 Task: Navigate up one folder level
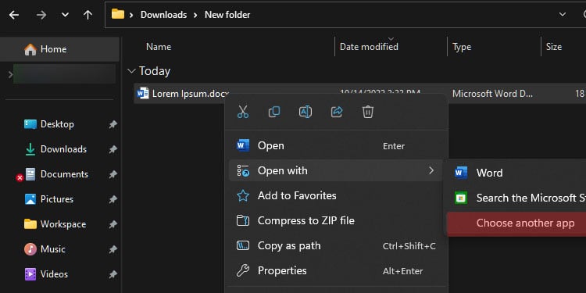(88, 15)
